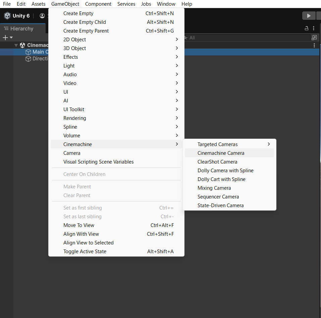Select the Directional Light cube icon

coord(28,59)
